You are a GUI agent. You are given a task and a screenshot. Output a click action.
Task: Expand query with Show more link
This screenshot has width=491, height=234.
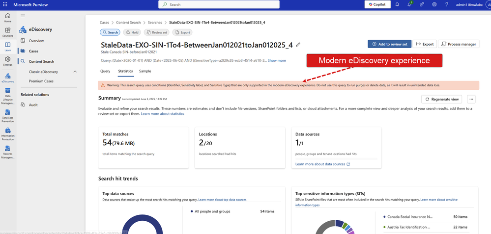point(277,61)
